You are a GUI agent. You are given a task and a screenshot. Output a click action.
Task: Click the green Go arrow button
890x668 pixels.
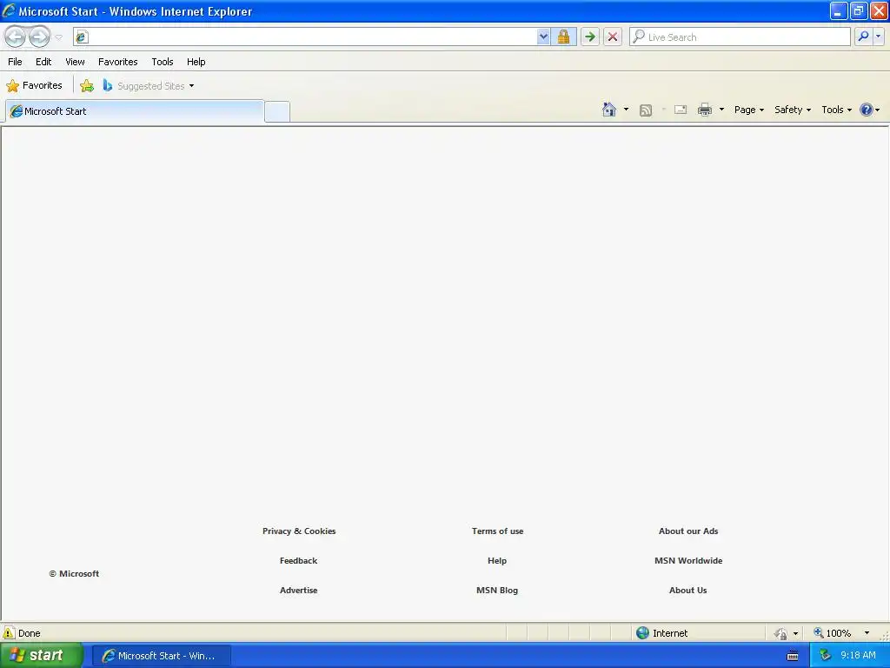coord(590,37)
